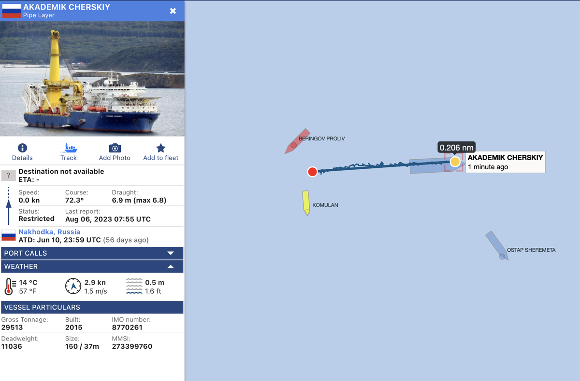
Task: Collapse the Weather section arrow
Action: coord(171,266)
